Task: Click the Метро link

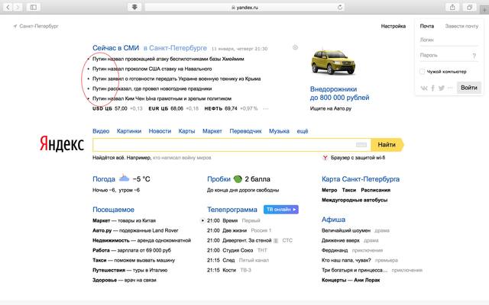Action: [x=329, y=190]
